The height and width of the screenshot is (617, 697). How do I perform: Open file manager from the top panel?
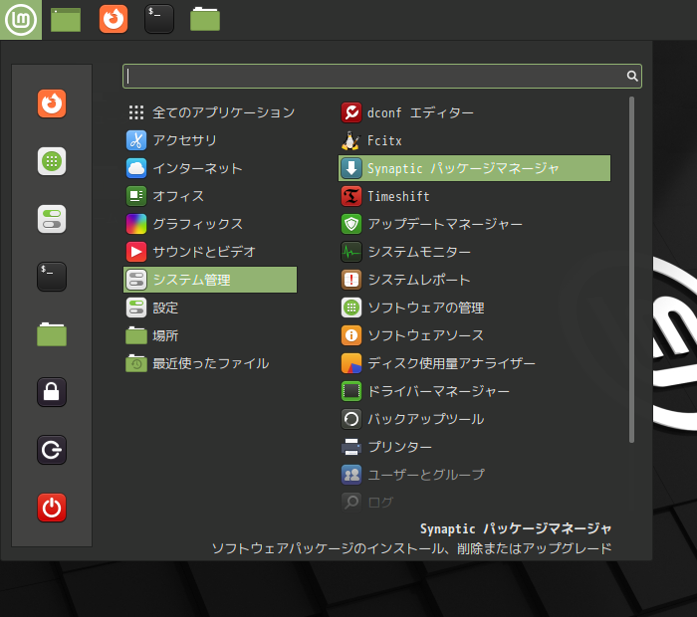[x=205, y=19]
